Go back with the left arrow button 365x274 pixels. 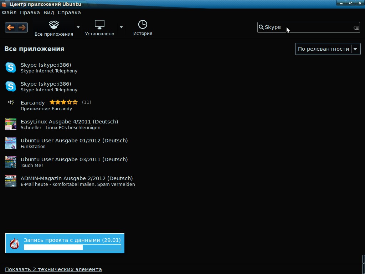11,27
